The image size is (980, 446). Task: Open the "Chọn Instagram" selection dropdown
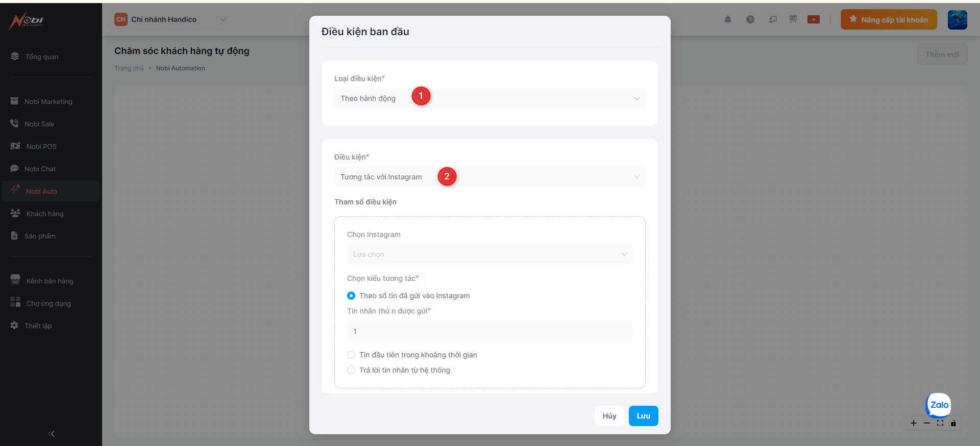tap(489, 254)
